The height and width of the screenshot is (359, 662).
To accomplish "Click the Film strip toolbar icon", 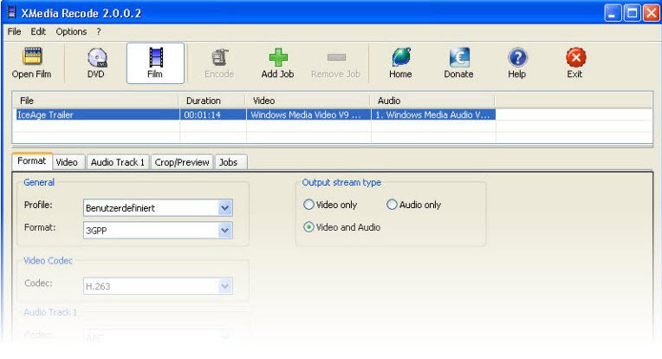I will pyautogui.click(x=155, y=57).
